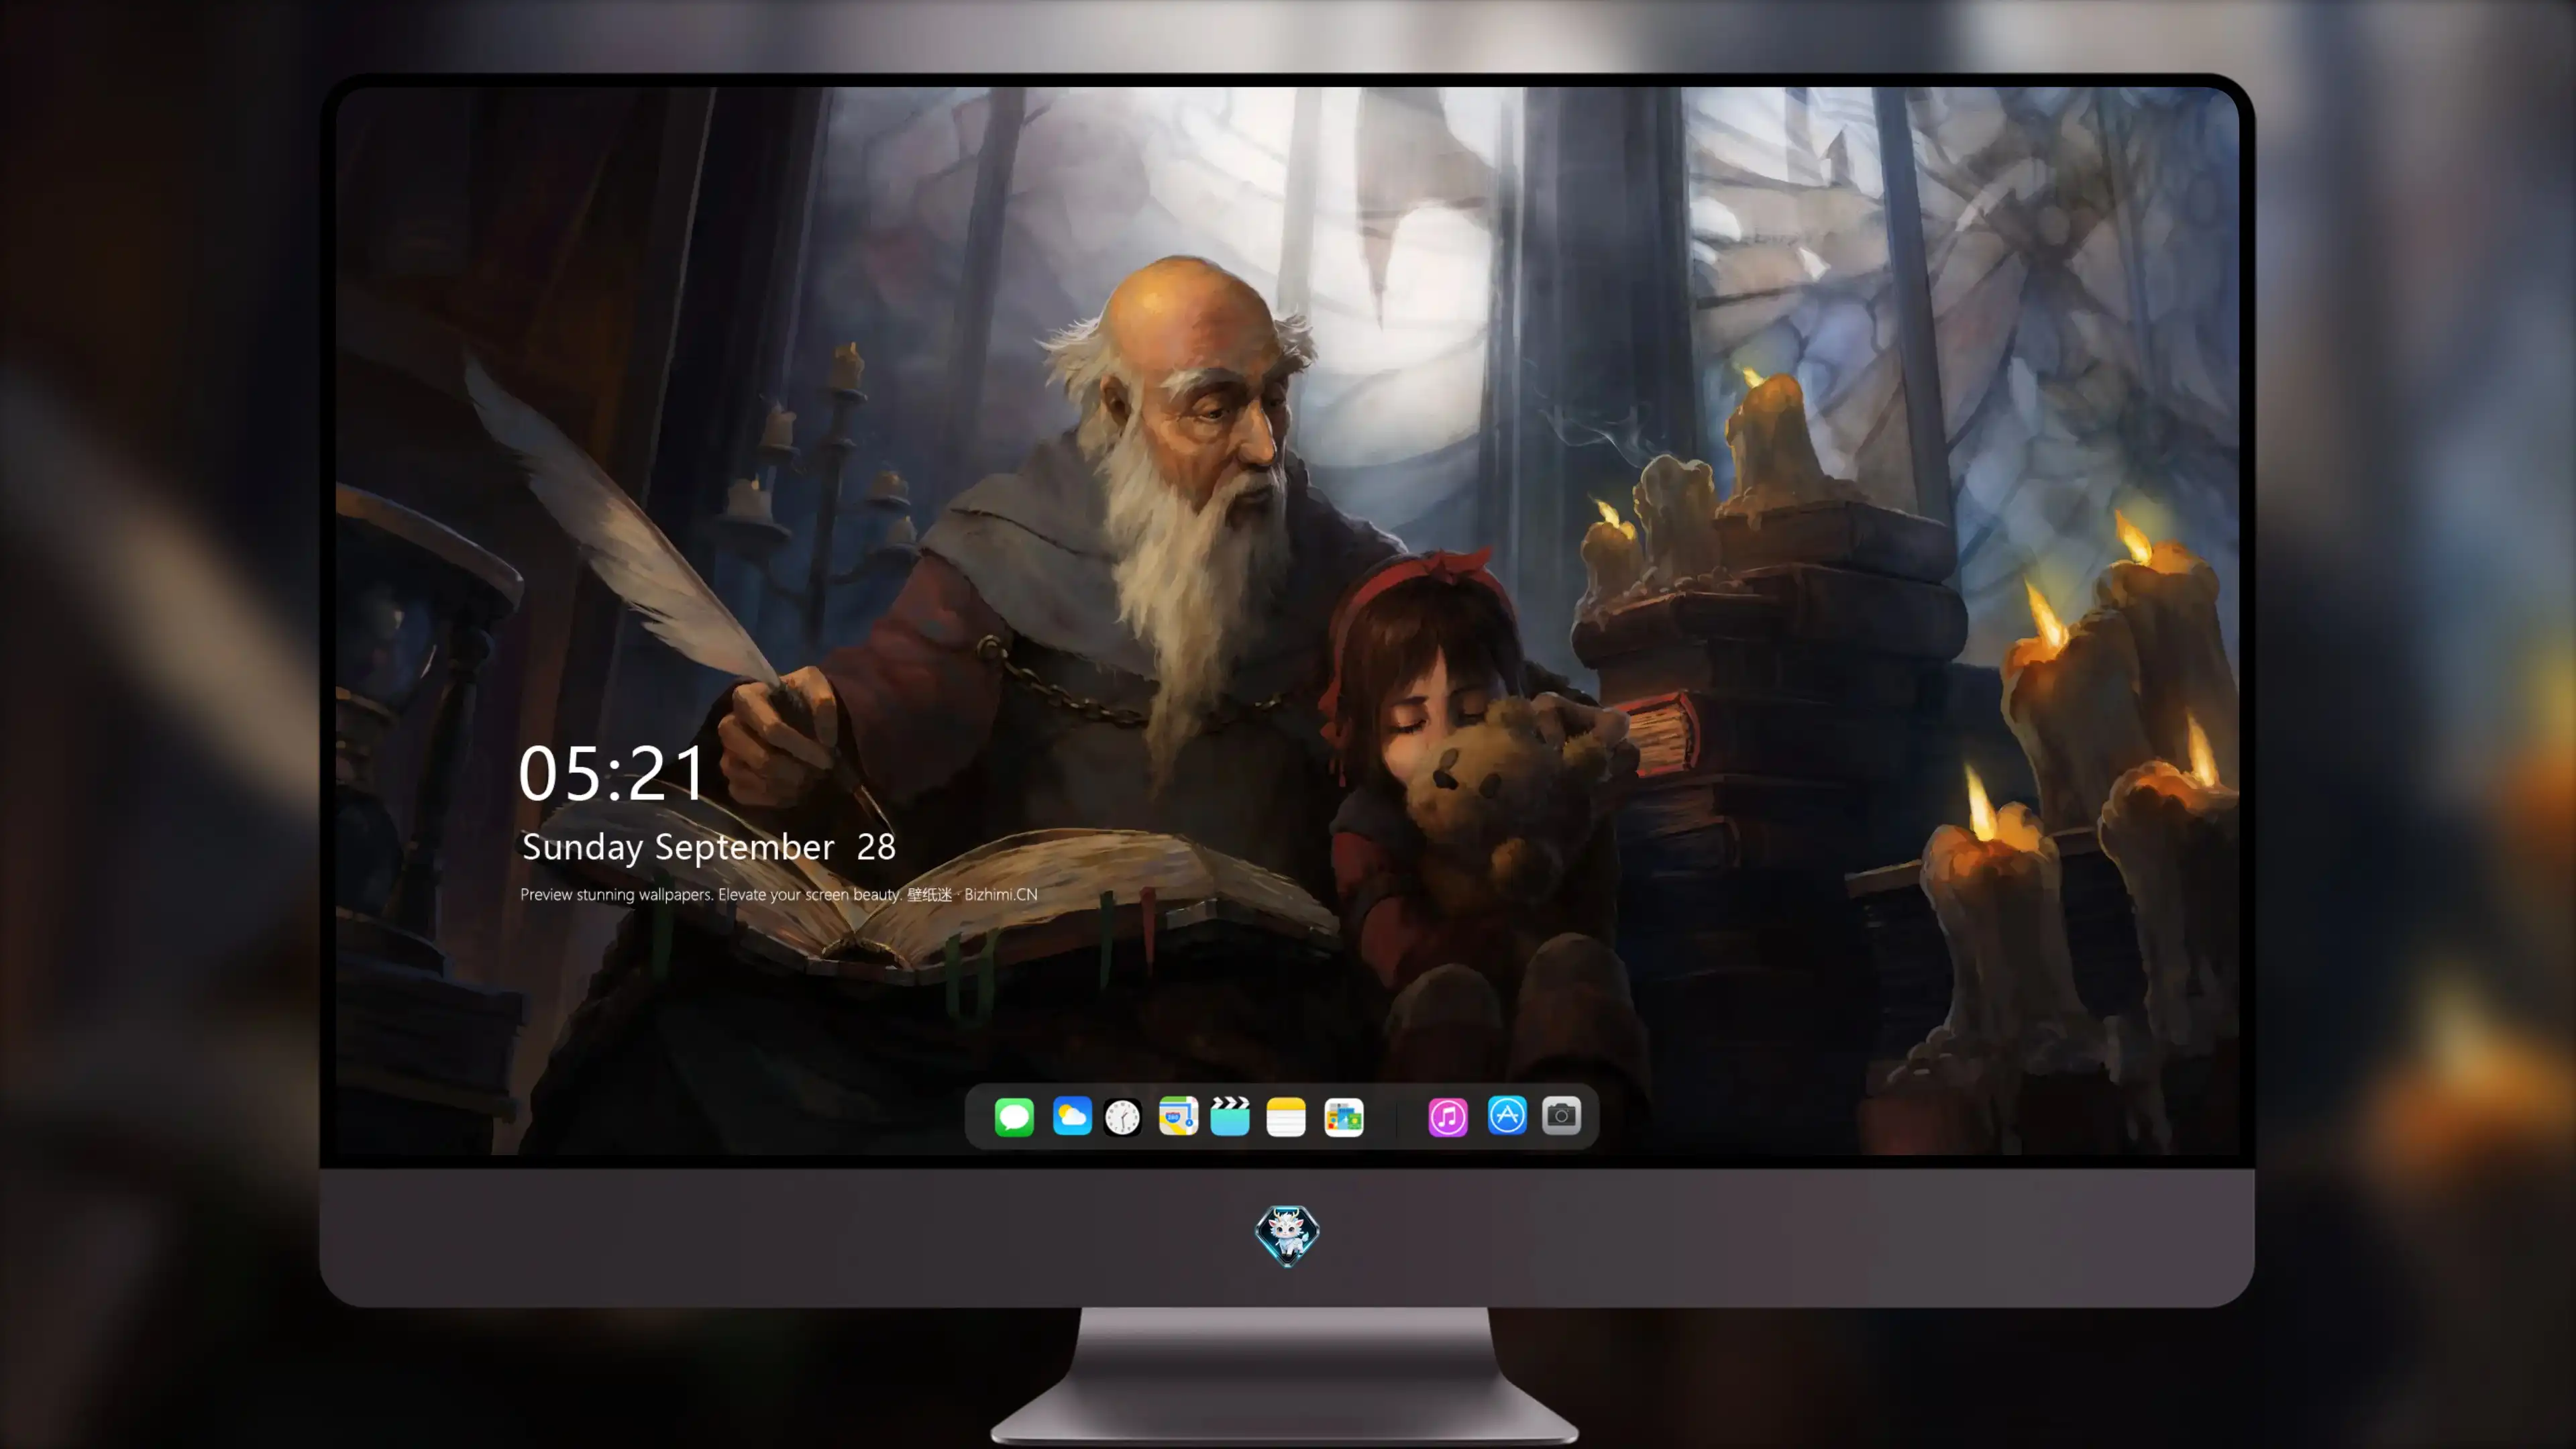2576x1449 pixels.
Task: Open the Maps app in the dock
Action: [1178, 1116]
